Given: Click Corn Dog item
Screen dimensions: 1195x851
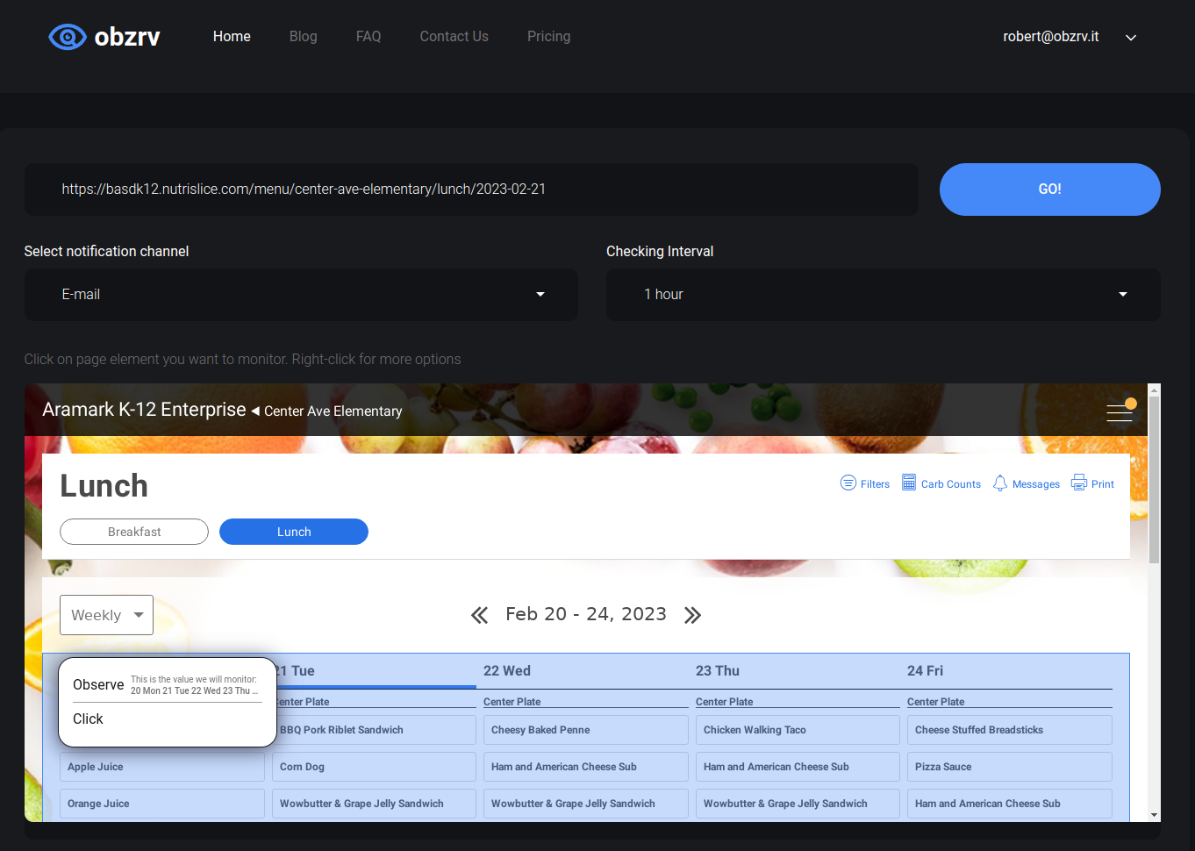Looking at the screenshot, I should coord(374,767).
